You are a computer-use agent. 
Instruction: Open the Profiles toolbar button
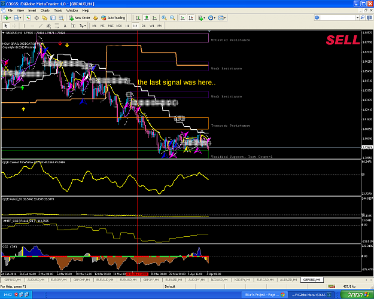coord(17,18)
